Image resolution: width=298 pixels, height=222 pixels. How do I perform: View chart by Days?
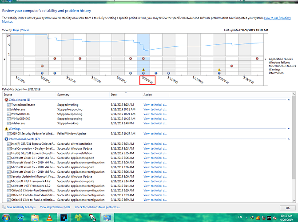coord(16,30)
